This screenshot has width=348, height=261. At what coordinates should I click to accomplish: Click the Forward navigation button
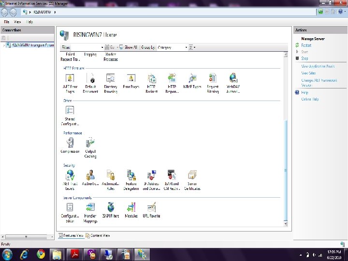(13, 12)
